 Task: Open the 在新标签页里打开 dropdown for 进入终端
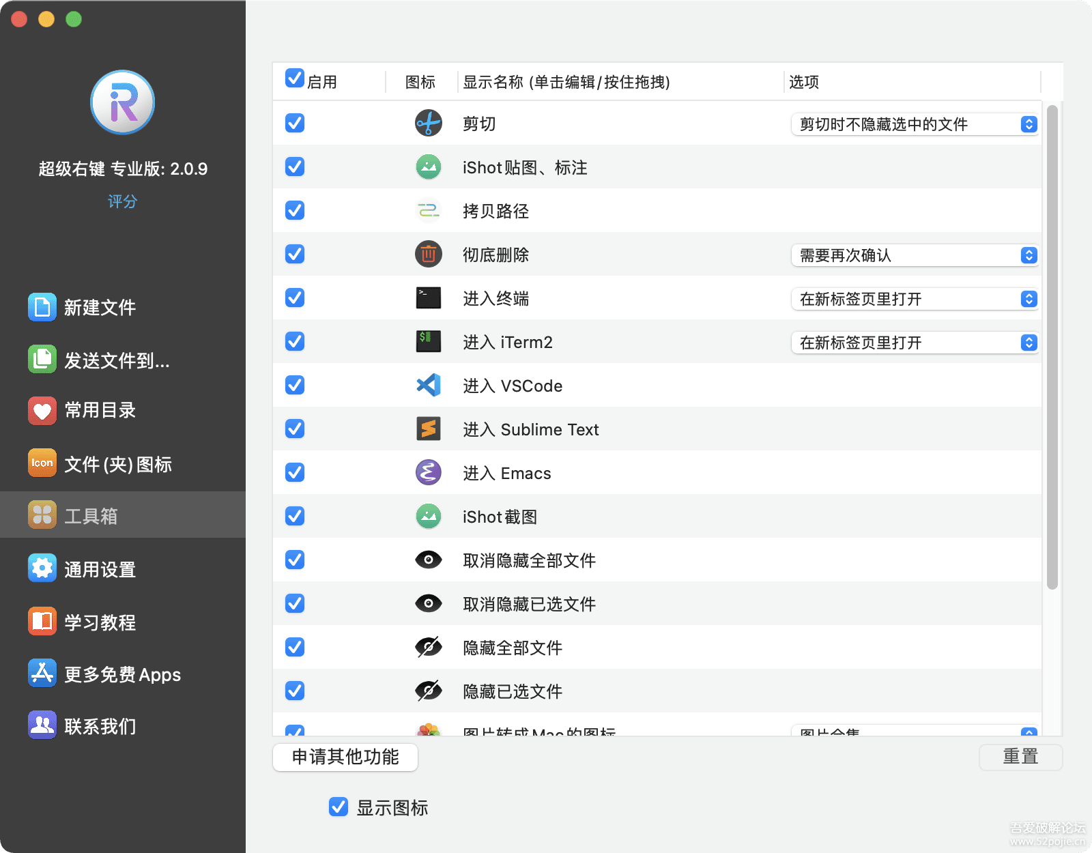(x=915, y=299)
